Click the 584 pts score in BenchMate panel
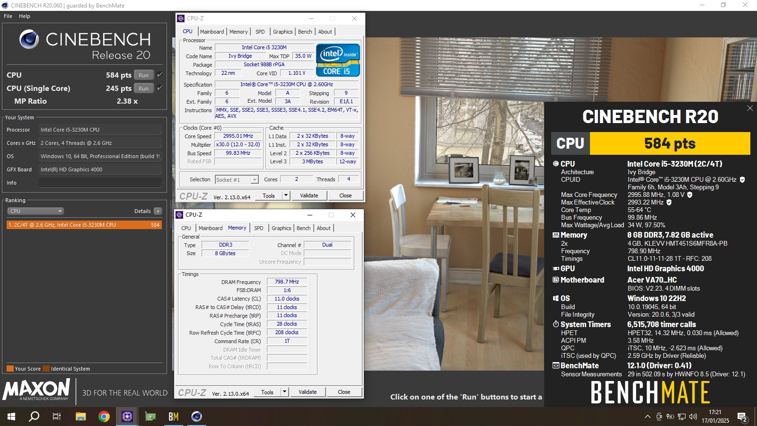Screen dimensions: 757x426 [670, 143]
